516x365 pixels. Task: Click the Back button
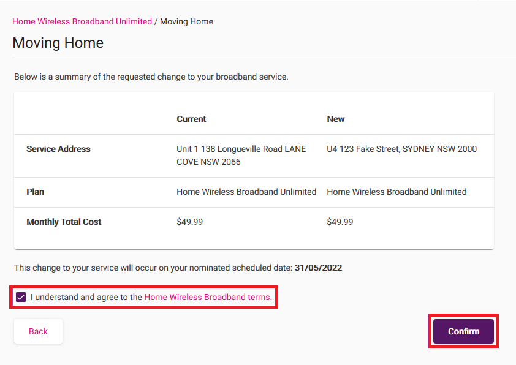[37, 331]
